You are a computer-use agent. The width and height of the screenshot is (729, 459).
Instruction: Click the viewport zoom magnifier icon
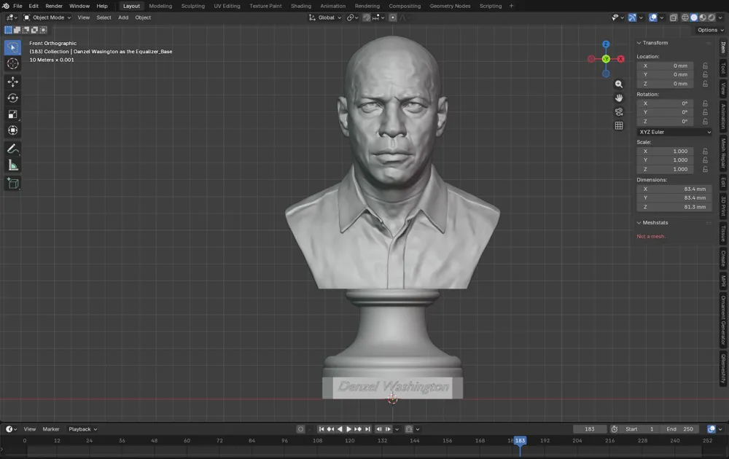(x=619, y=84)
